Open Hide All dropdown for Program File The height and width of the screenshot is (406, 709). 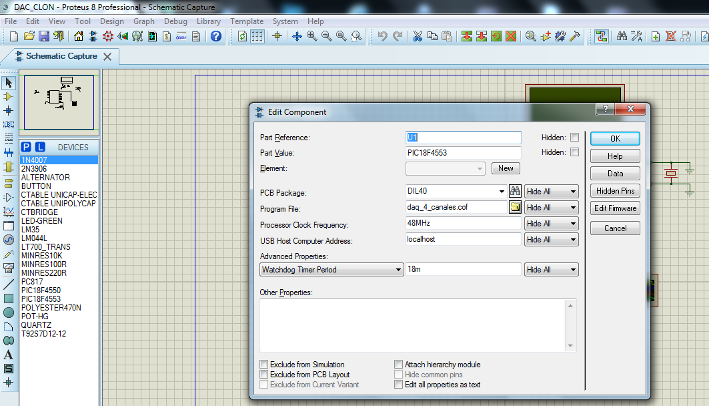point(551,207)
